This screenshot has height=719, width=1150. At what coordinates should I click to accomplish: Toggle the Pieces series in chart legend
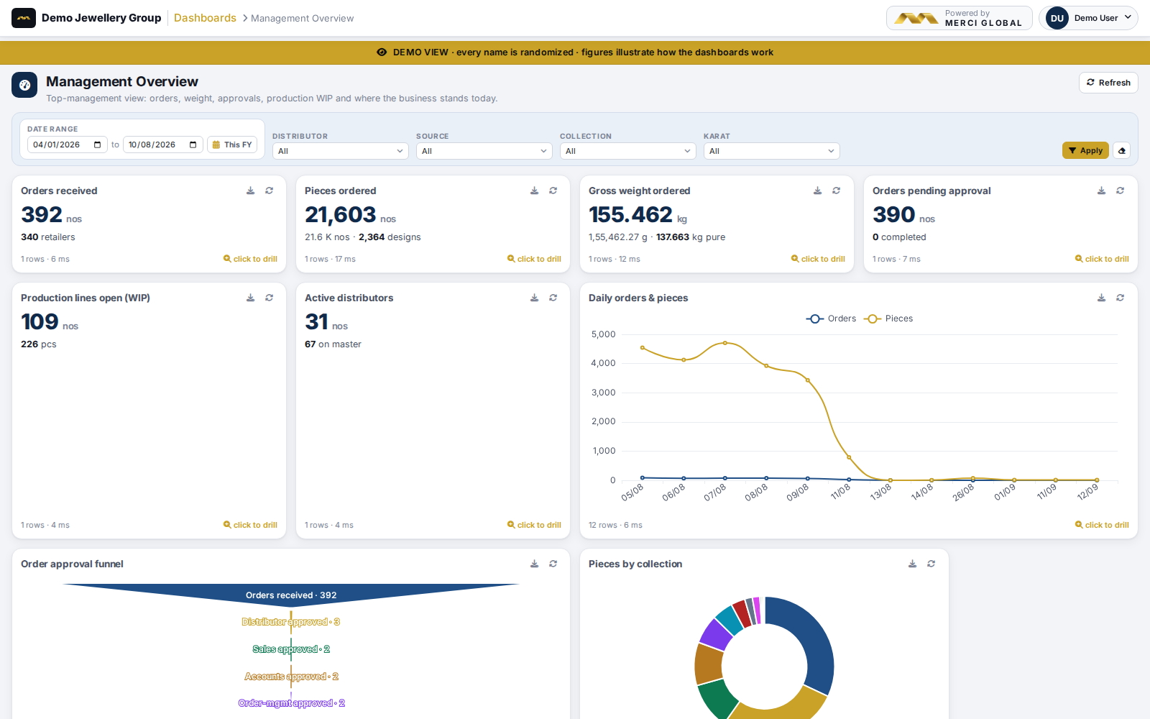tap(888, 319)
